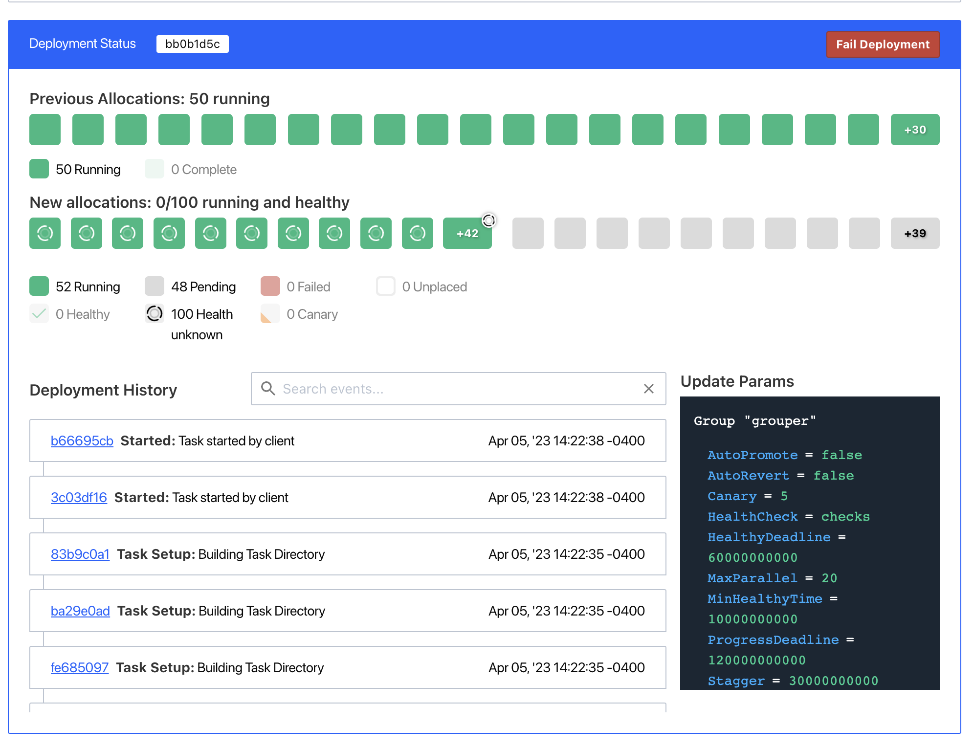This screenshot has width=974, height=748.
Task: Expand the '+30' hidden previous allocations
Action: tap(915, 130)
